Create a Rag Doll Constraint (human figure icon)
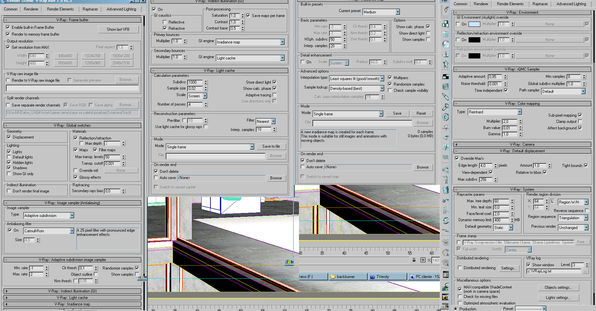This screenshot has width=596, height=311. tap(445, 179)
